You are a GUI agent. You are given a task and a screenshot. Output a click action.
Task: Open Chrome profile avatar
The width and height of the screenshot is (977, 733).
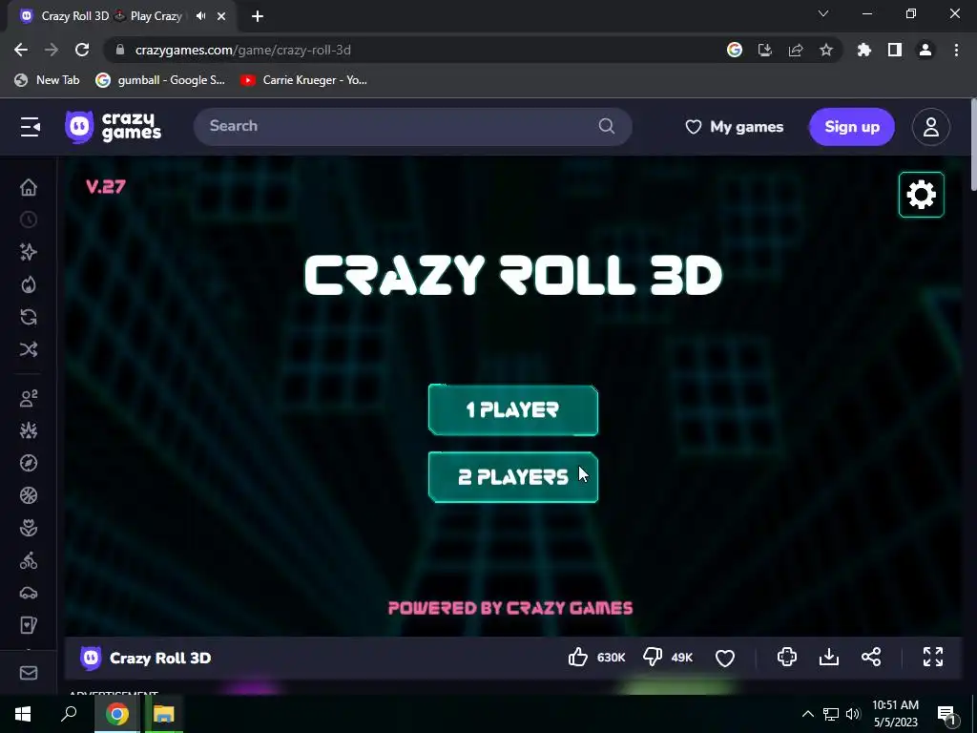pos(925,50)
